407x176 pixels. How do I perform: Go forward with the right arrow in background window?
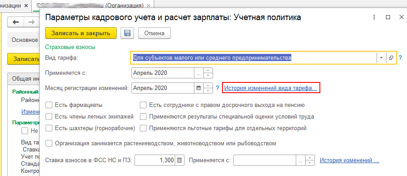pos(31,22)
